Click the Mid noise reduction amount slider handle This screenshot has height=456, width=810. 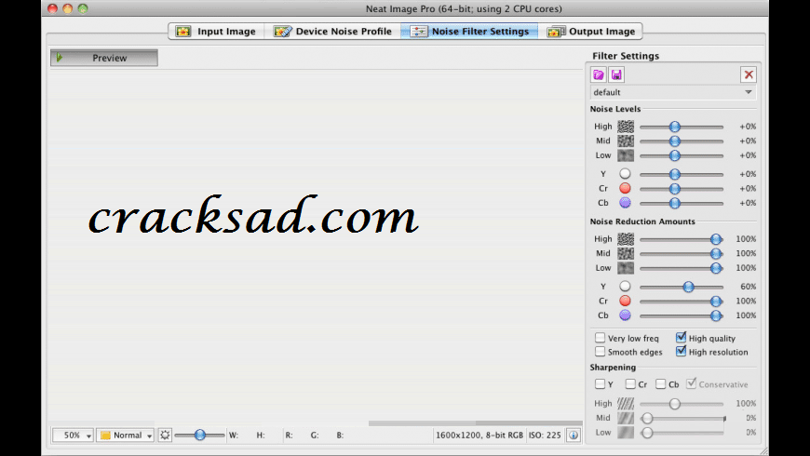point(716,253)
